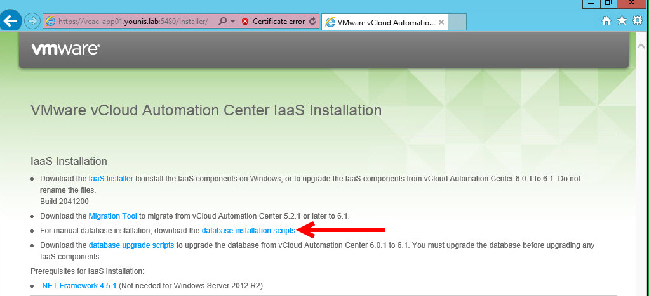Open the Tools gear icon
Viewport: 649px width, 296px height.
tap(638, 21)
